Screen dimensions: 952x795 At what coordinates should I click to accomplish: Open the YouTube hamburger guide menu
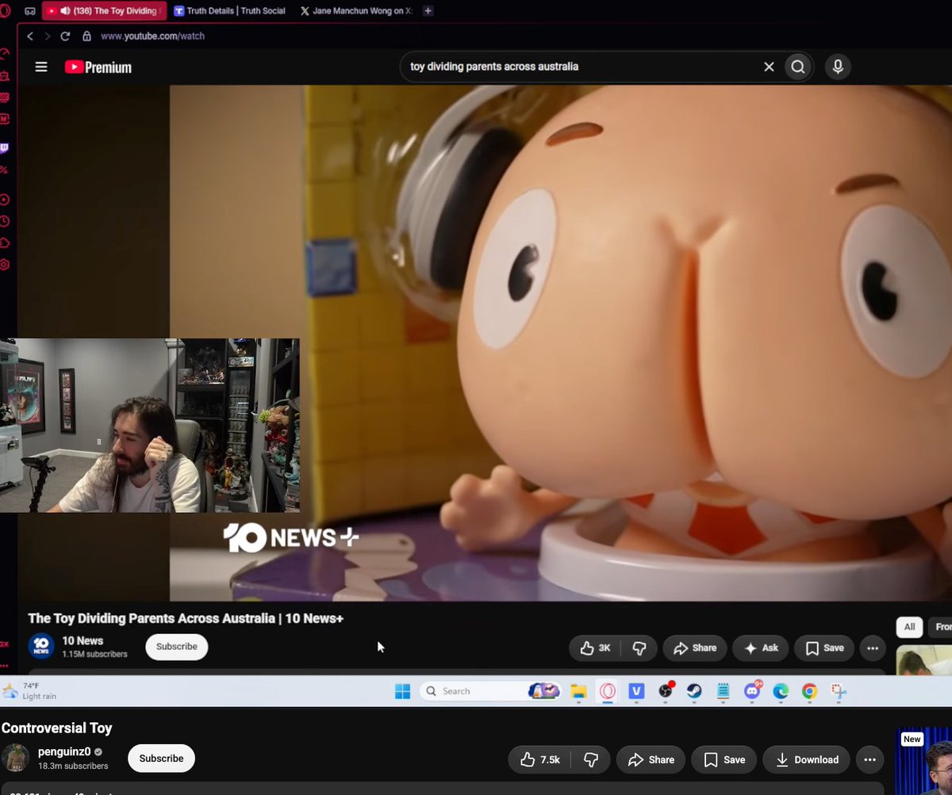tap(41, 67)
